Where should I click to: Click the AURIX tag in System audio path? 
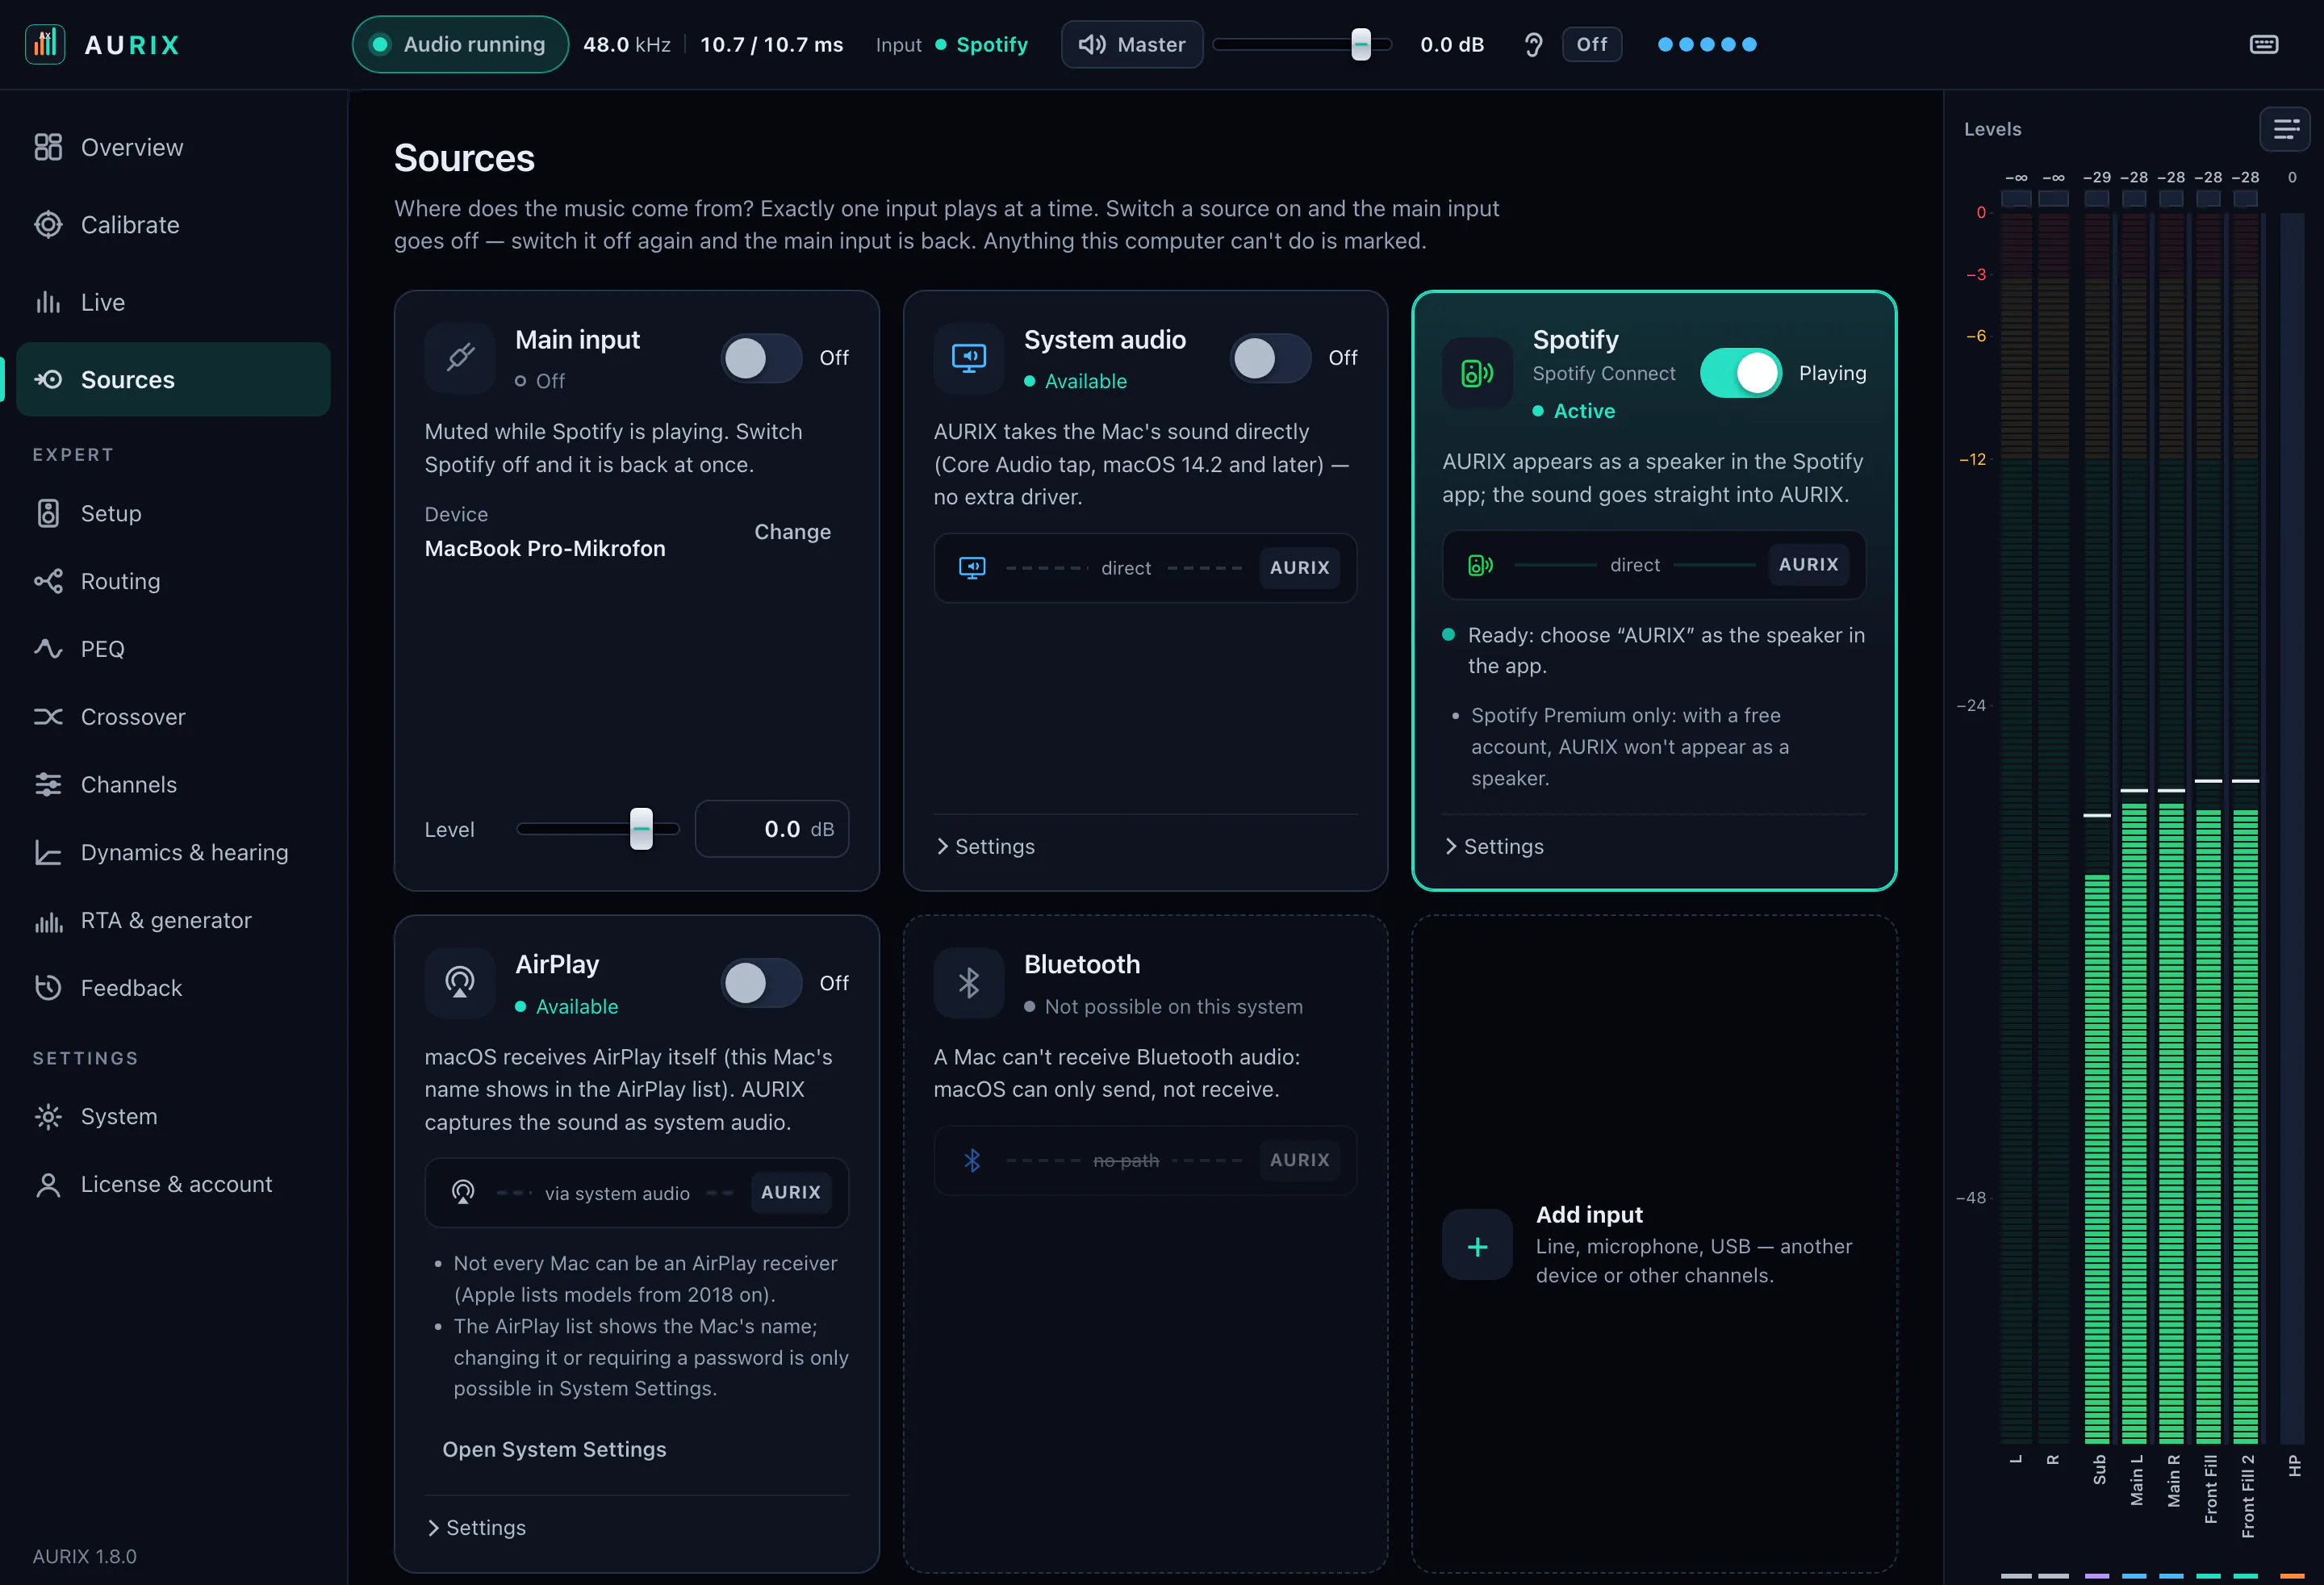(1299, 567)
